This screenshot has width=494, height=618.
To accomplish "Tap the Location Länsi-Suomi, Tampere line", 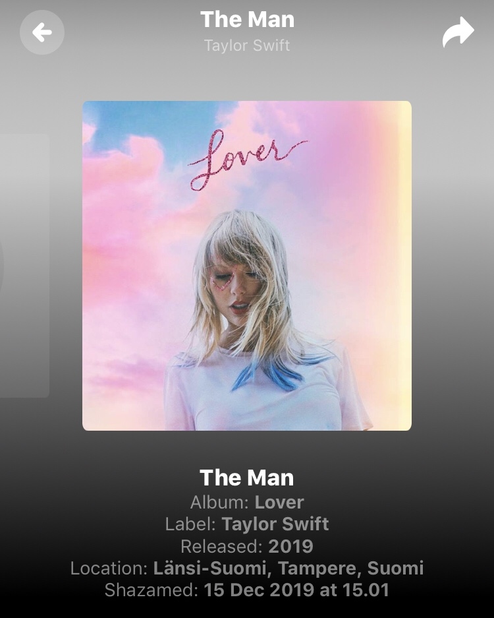I will pos(247,568).
